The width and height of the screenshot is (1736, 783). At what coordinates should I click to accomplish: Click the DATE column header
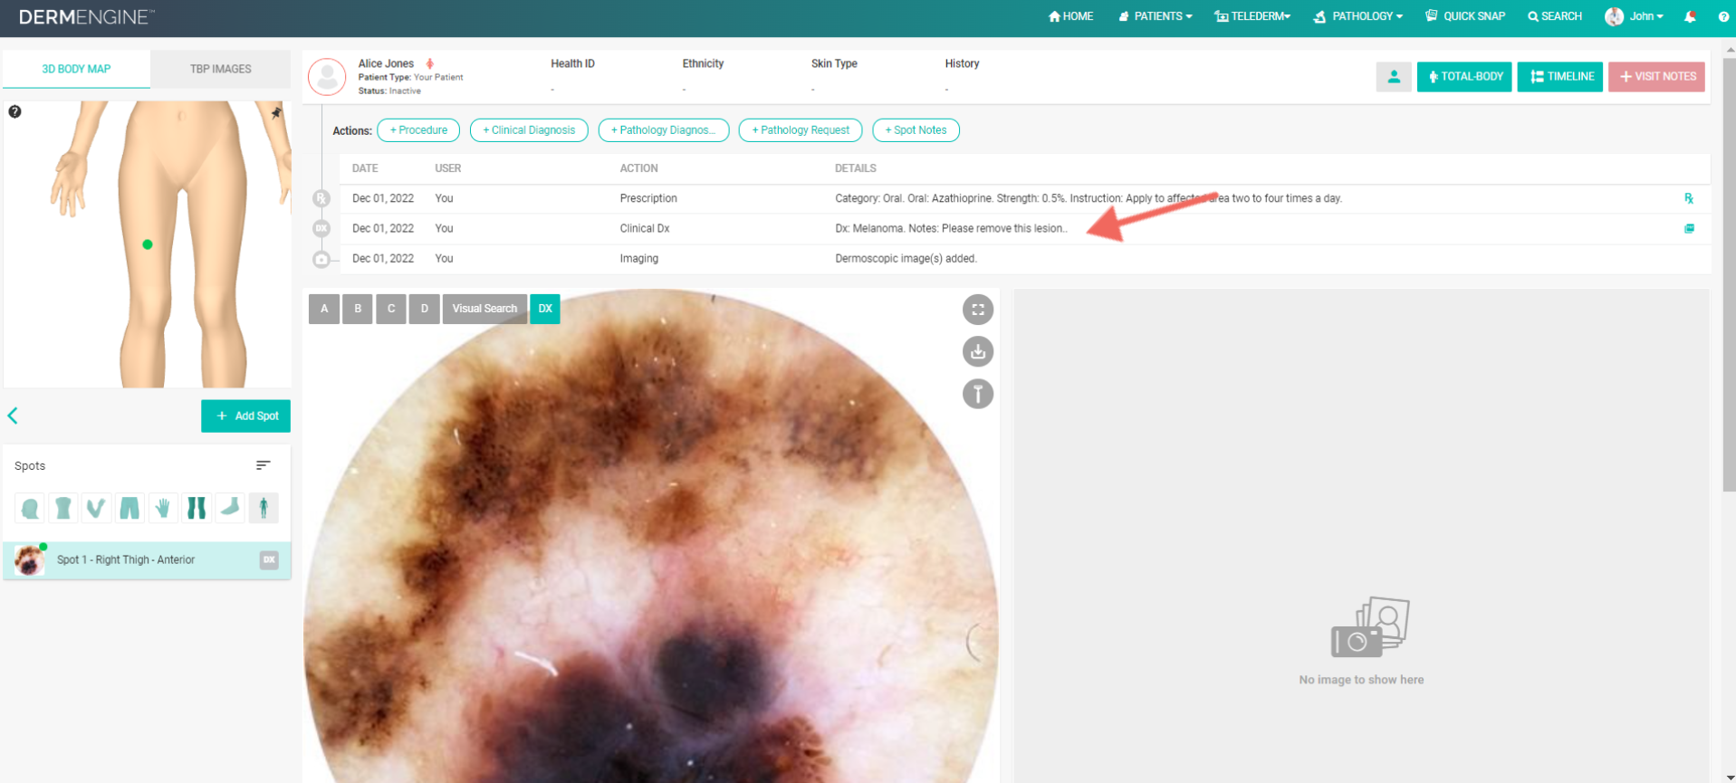(x=365, y=168)
